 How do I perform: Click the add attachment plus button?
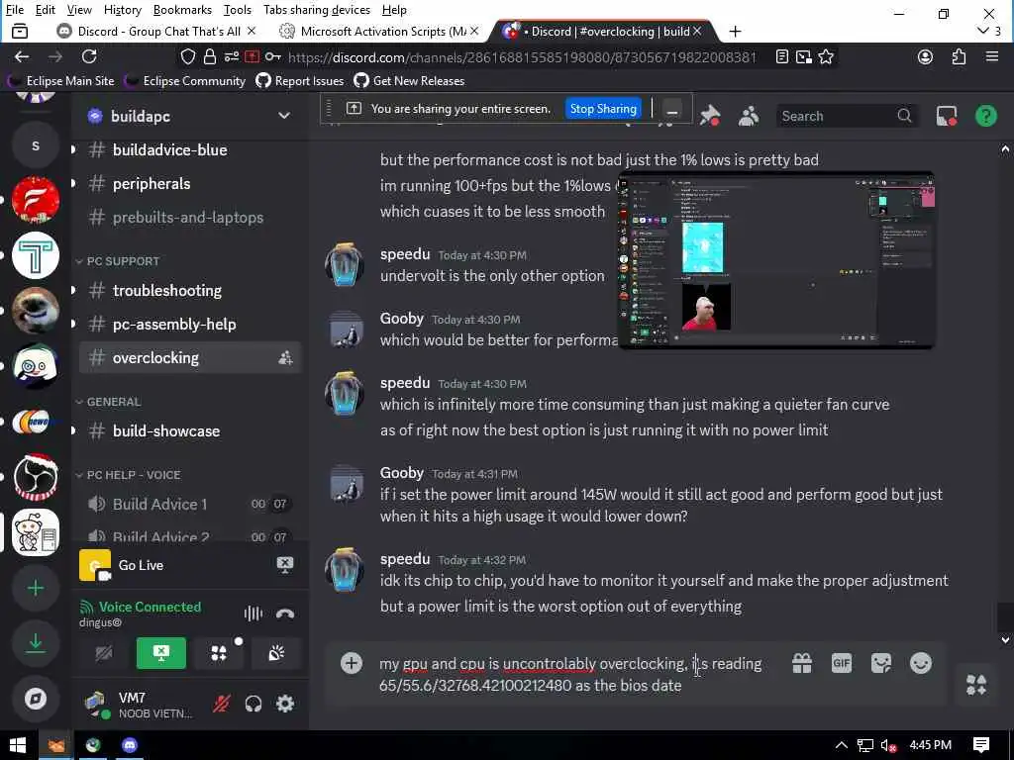(x=352, y=663)
